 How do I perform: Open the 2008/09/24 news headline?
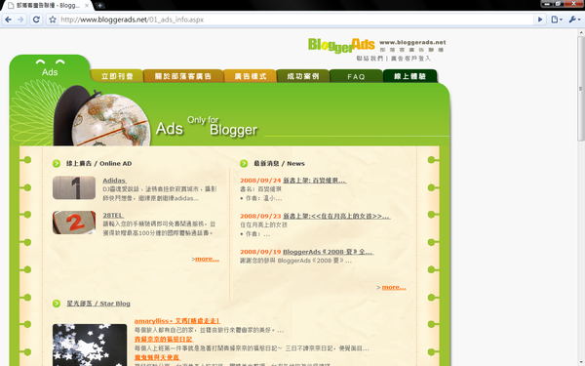(x=315, y=181)
